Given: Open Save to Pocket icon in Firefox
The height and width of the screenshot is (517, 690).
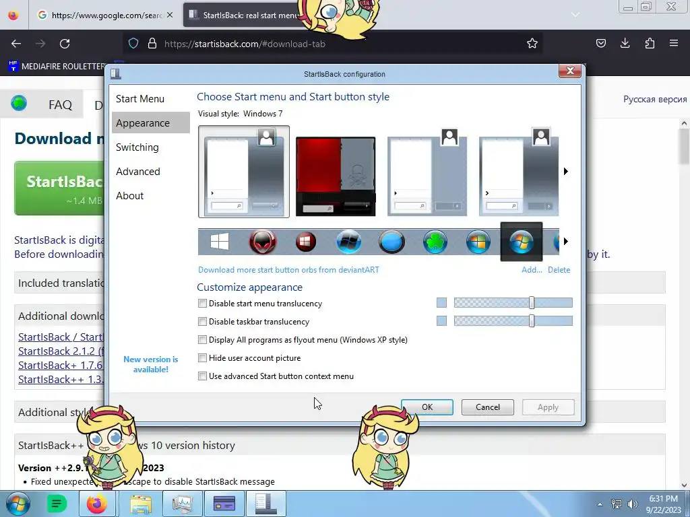Looking at the screenshot, I should click(x=600, y=43).
